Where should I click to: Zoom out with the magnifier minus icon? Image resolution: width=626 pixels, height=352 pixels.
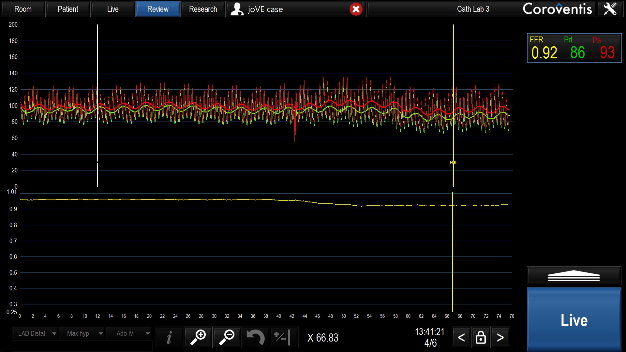point(227,337)
